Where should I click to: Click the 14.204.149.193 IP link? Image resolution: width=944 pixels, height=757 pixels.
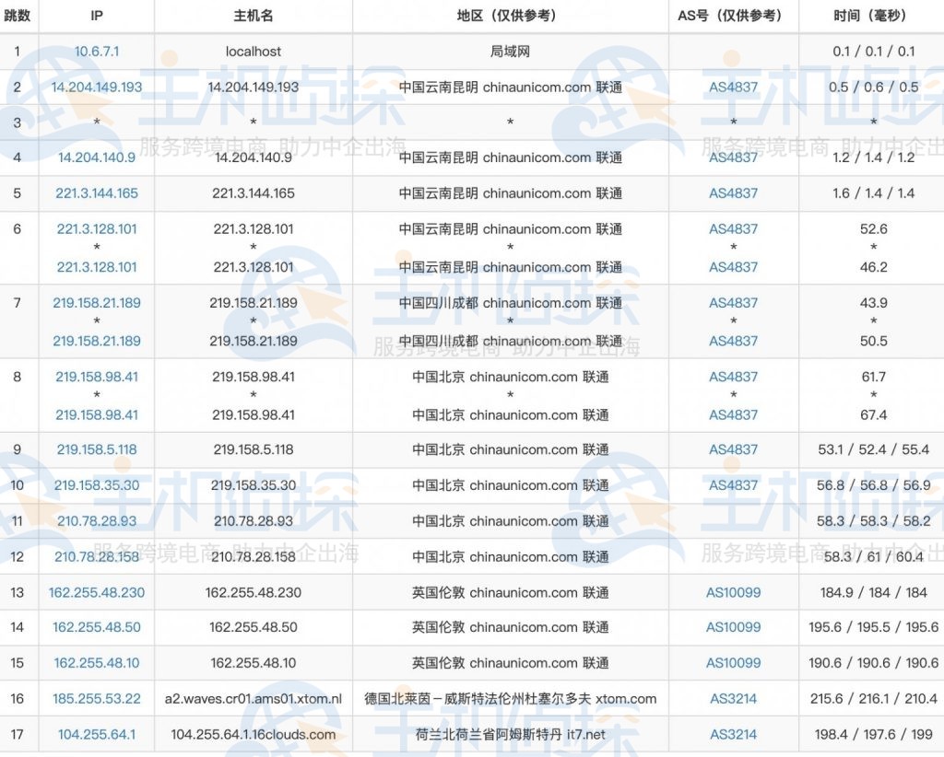[x=96, y=87]
